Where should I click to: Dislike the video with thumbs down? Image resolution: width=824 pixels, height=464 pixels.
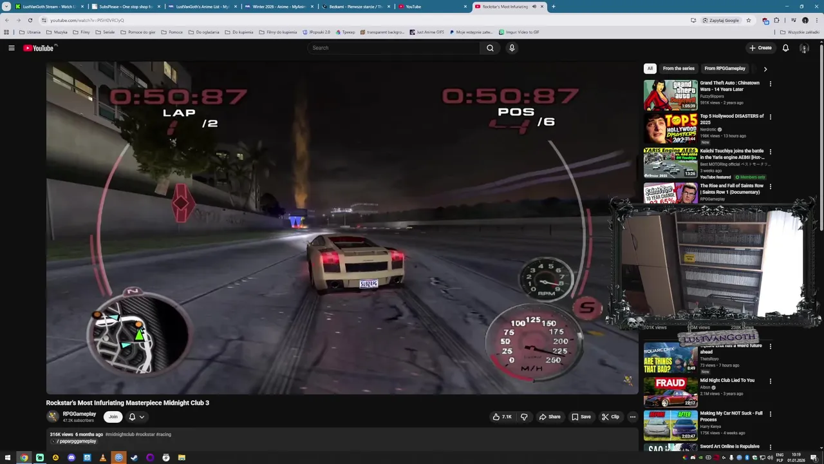click(x=524, y=417)
